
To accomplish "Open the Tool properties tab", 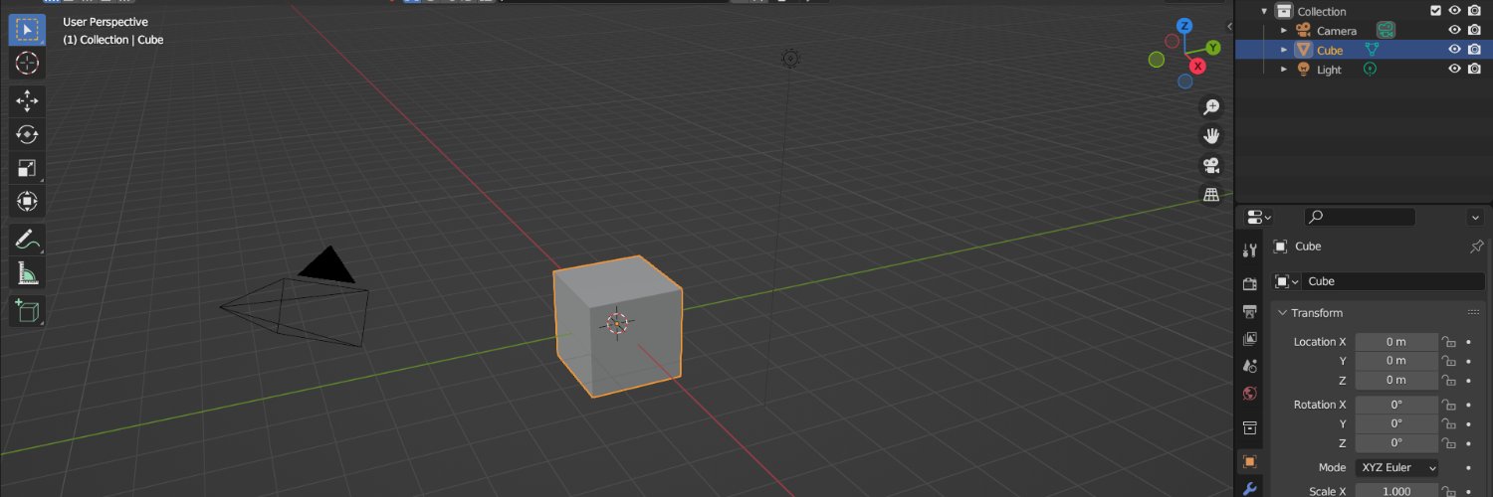I will pos(1250,250).
